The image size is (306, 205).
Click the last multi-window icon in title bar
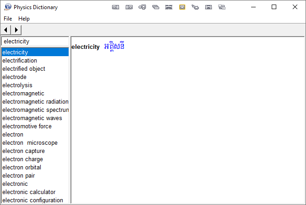pyautogui.click(x=222, y=7)
